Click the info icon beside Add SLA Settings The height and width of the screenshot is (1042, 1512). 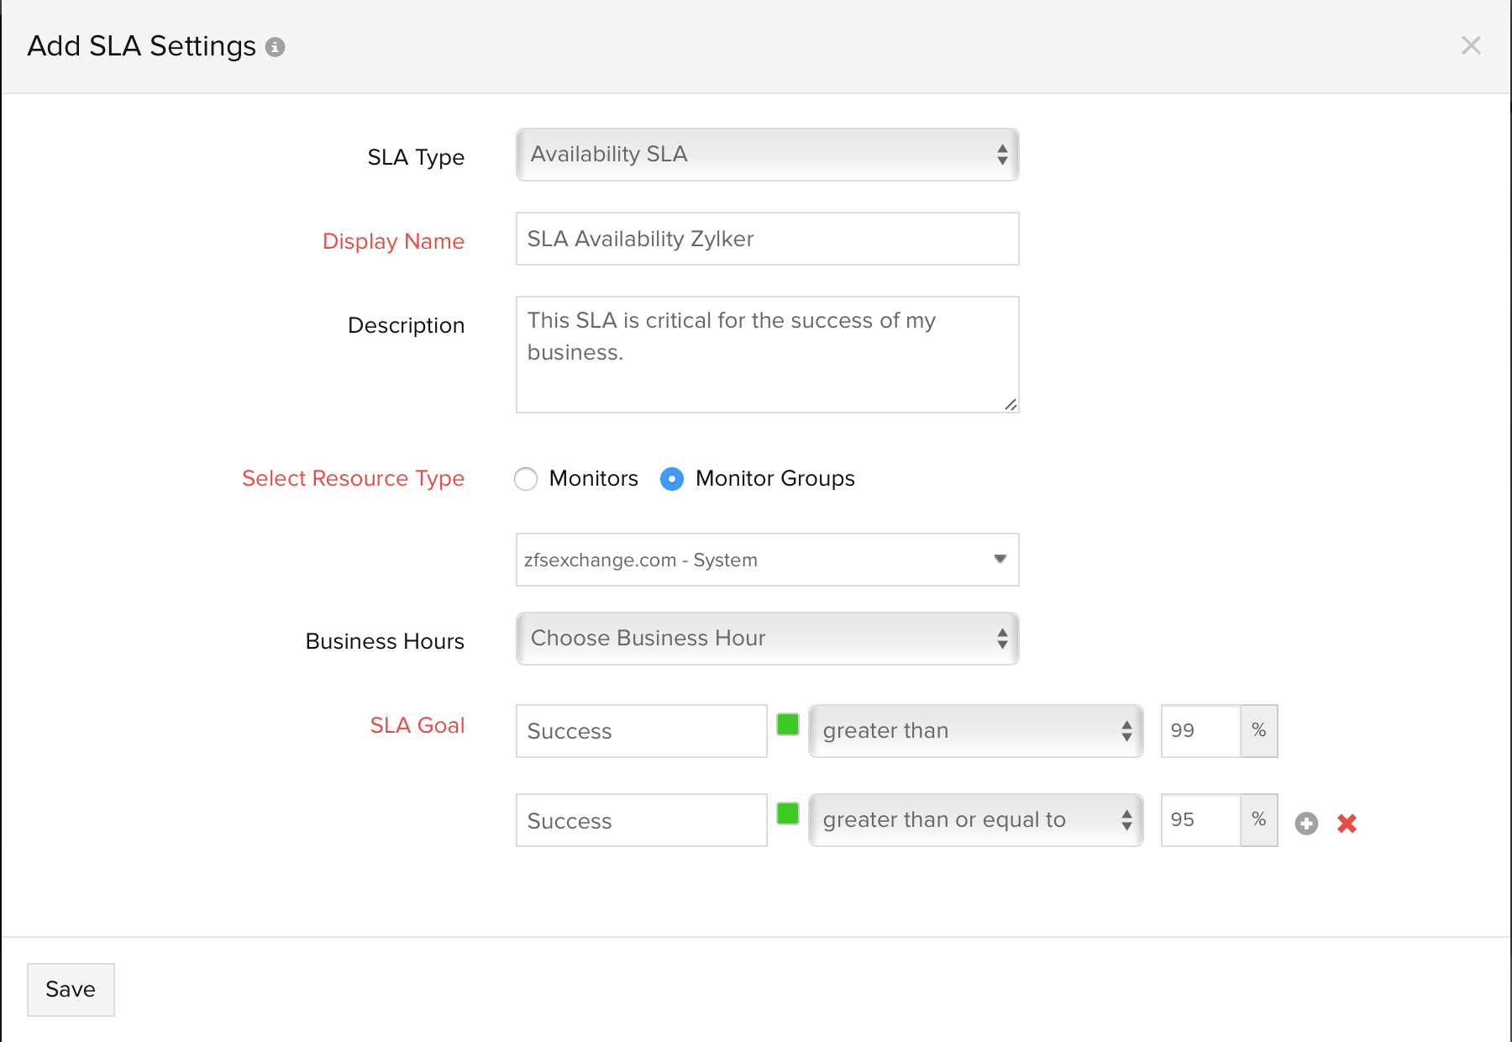[275, 47]
